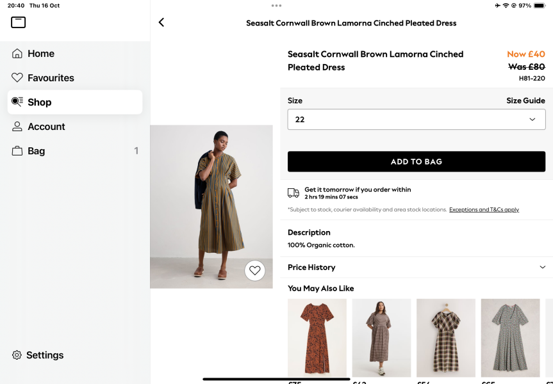This screenshot has width=553, height=384.
Task: Tap the three-dot multitasking indicator
Action: tap(277, 6)
